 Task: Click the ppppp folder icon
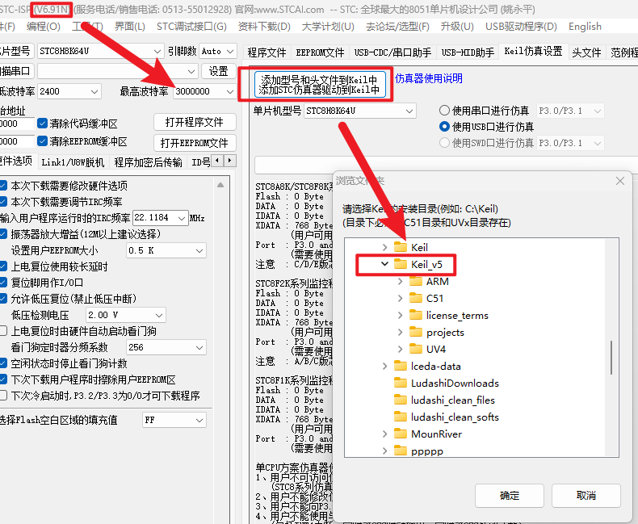click(x=401, y=451)
